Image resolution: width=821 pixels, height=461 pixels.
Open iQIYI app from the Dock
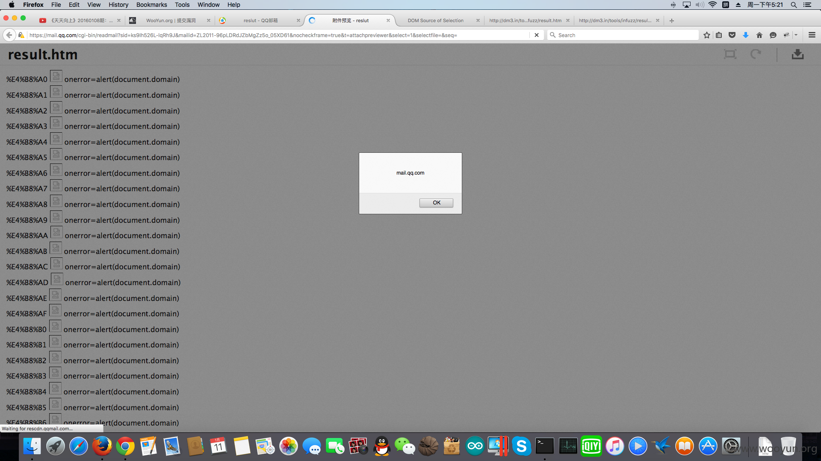pyautogui.click(x=591, y=446)
